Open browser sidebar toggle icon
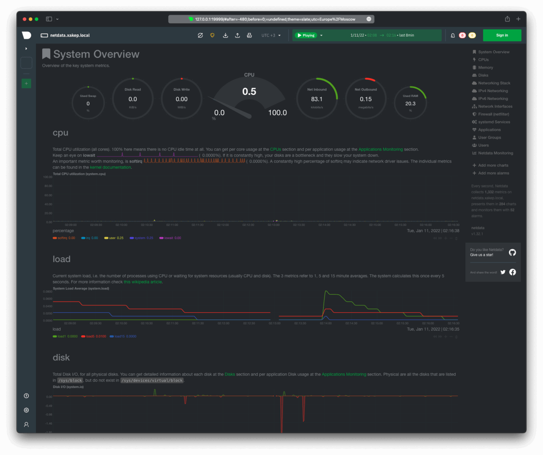 (49, 19)
